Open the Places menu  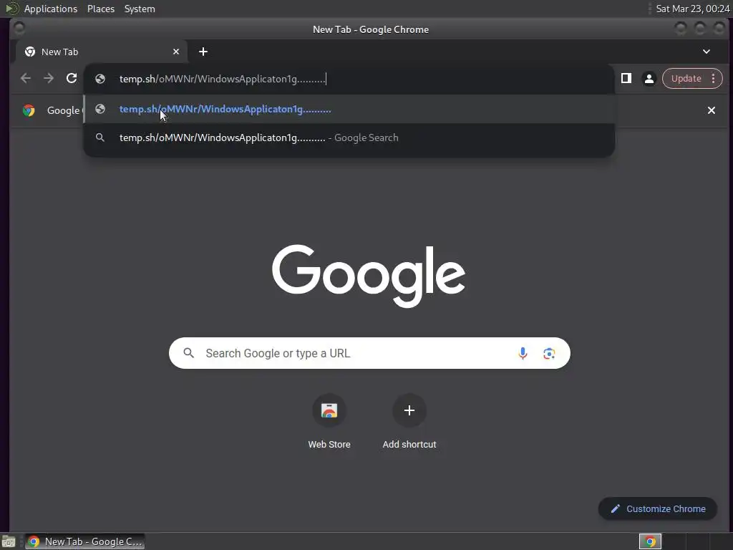tap(100, 9)
